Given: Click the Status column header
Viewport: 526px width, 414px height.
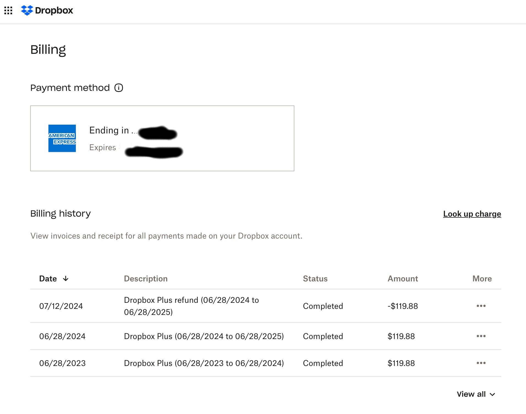Looking at the screenshot, I should click(315, 279).
